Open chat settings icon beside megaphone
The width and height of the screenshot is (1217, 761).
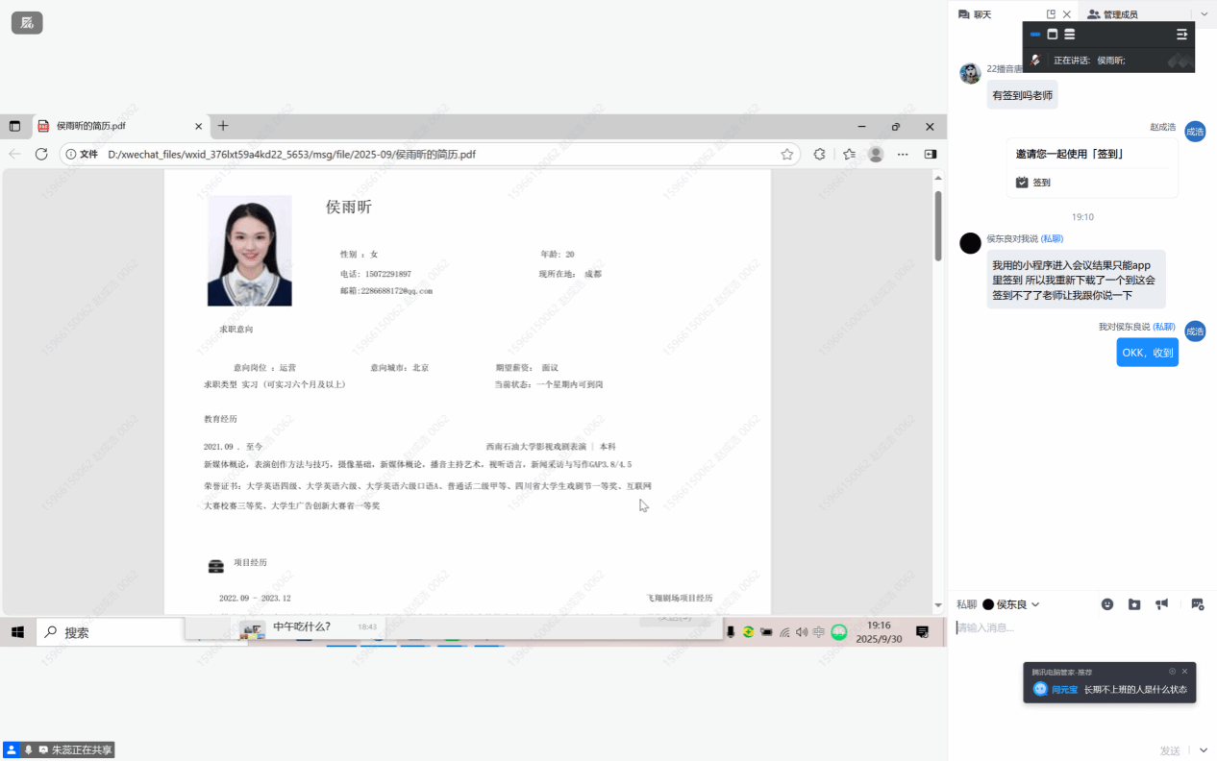click(1197, 604)
